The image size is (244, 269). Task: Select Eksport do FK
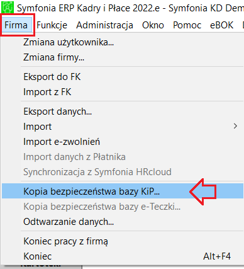click(x=123, y=77)
